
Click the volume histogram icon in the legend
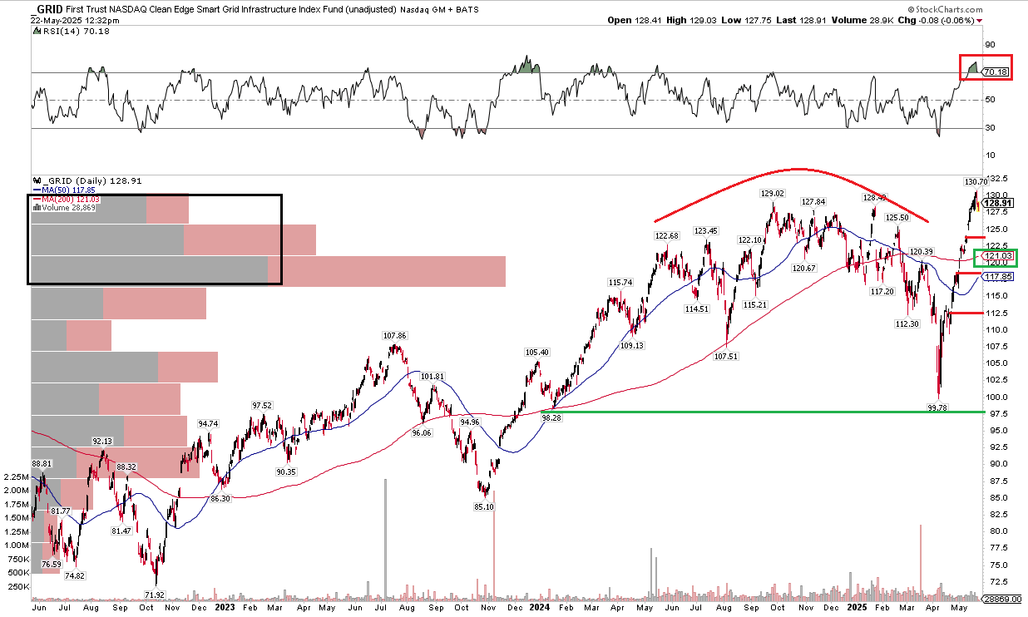37,207
